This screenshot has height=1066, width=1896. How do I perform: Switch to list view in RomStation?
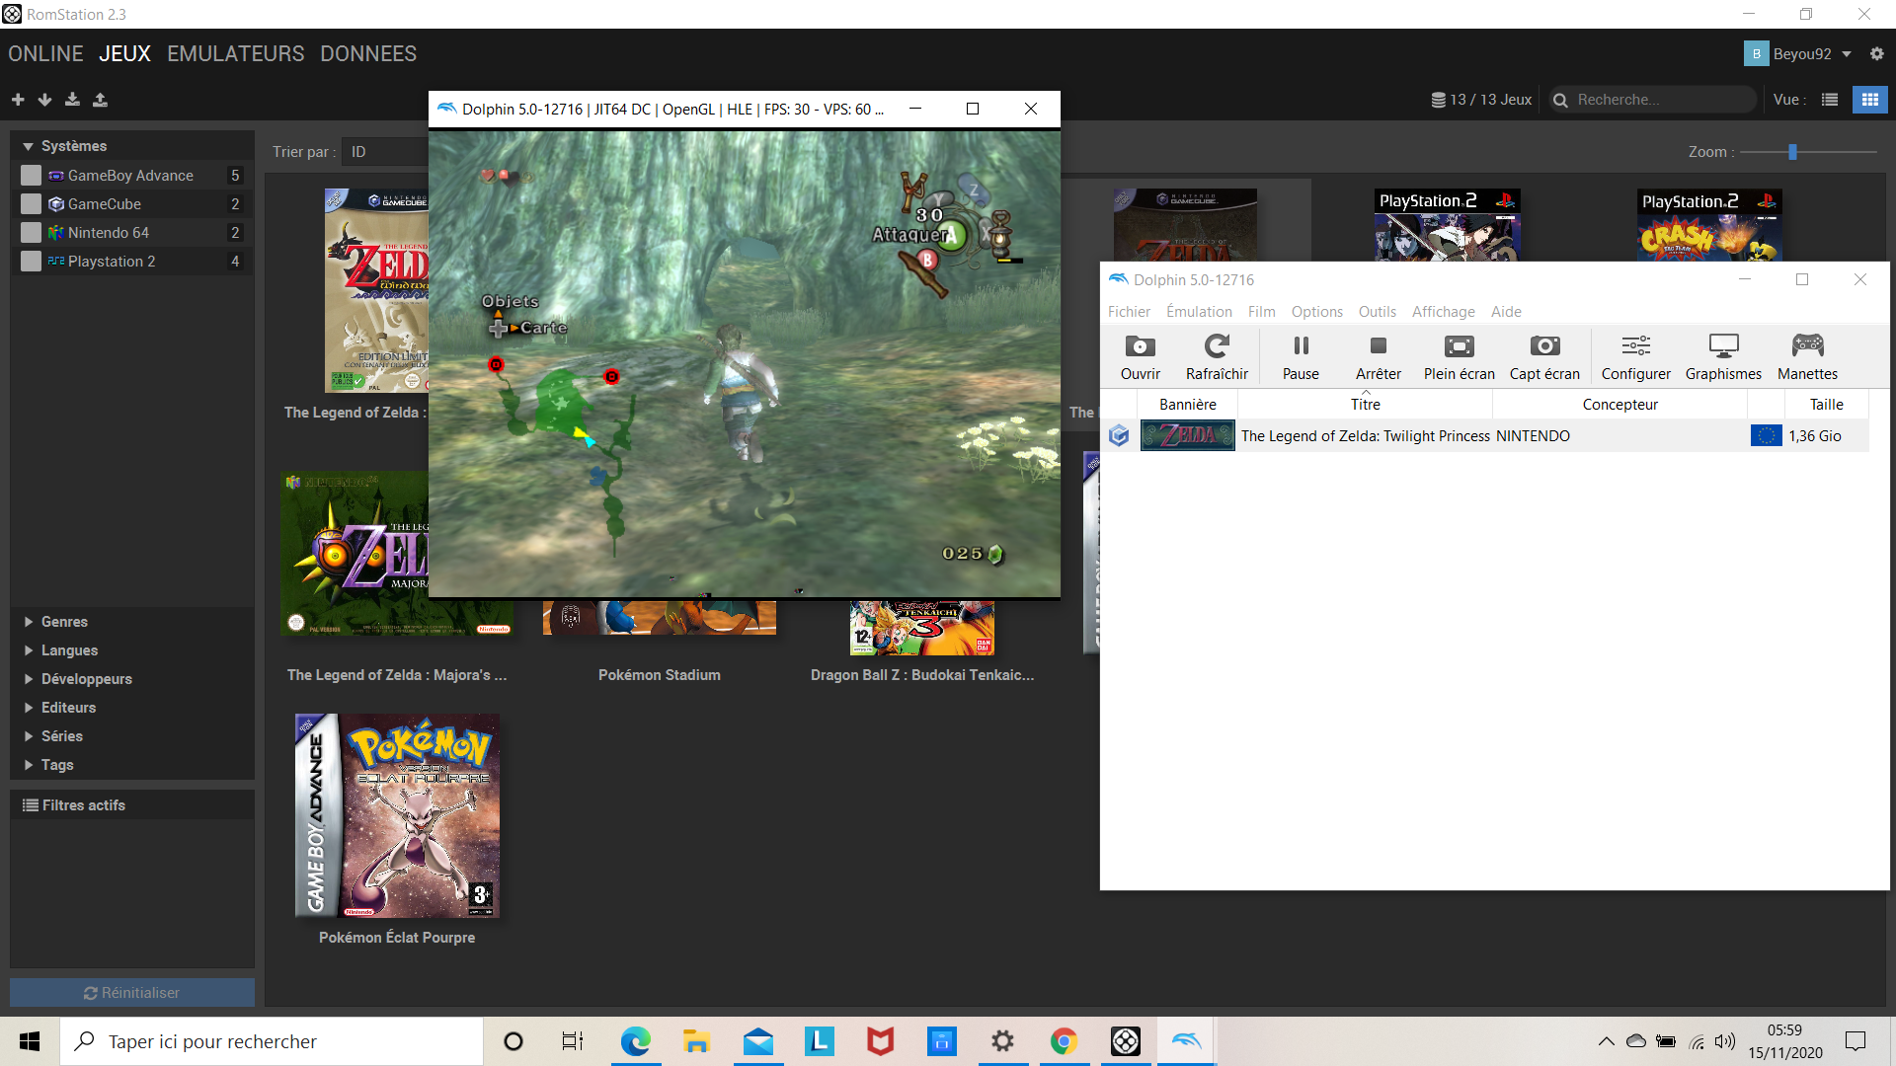pos(1830,100)
